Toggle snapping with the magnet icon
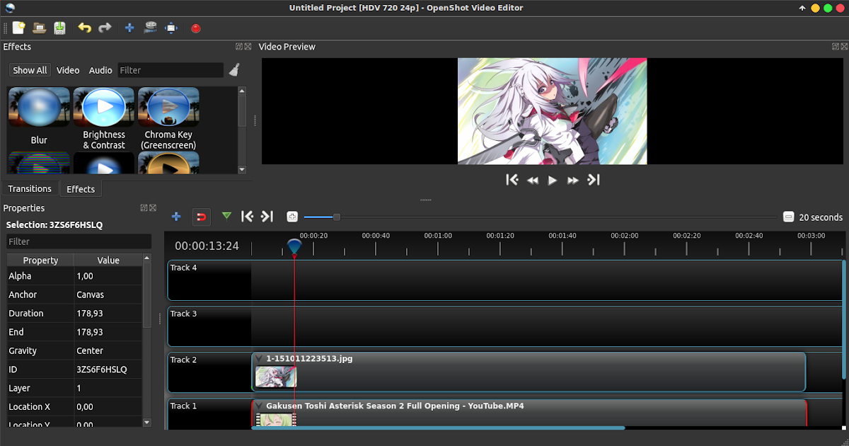Image resolution: width=849 pixels, height=446 pixels. (x=202, y=217)
